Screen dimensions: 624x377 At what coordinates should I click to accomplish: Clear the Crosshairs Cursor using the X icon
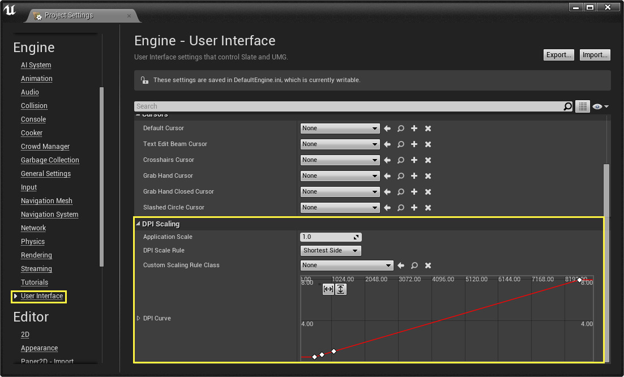click(x=428, y=160)
